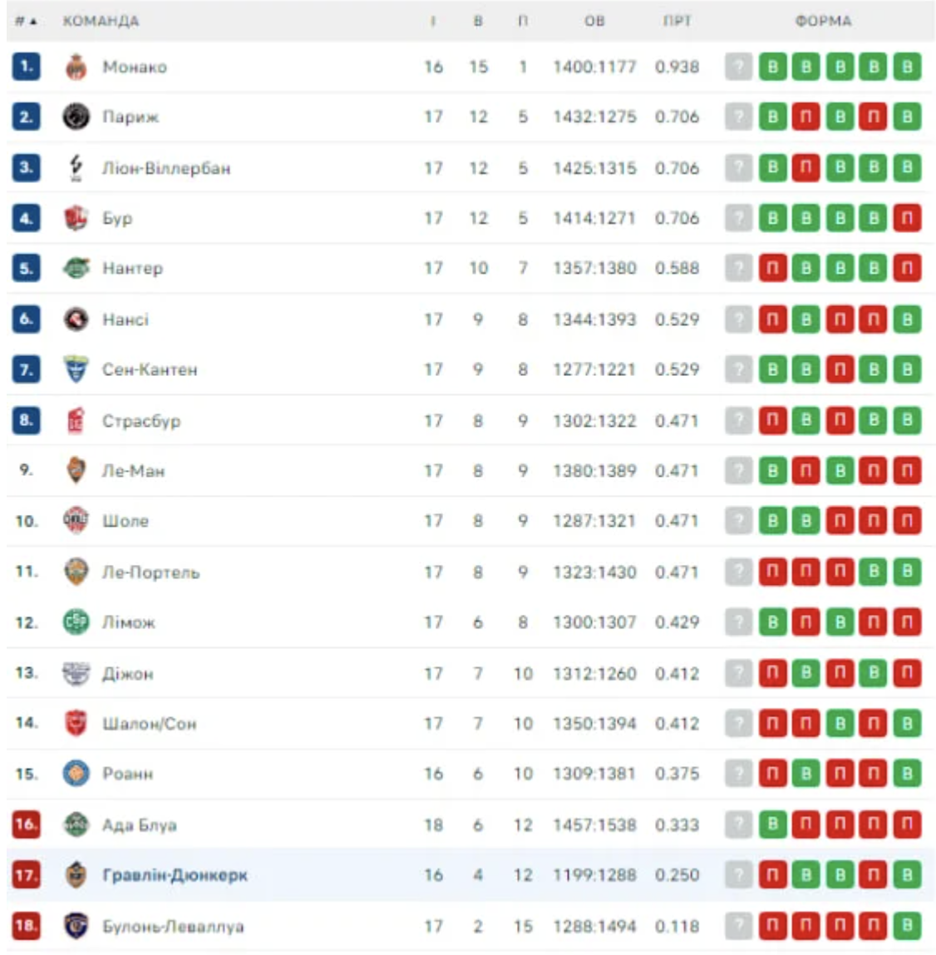The image size is (936, 955).
Task: Click the КОМАНДА column header
Action: click(101, 22)
